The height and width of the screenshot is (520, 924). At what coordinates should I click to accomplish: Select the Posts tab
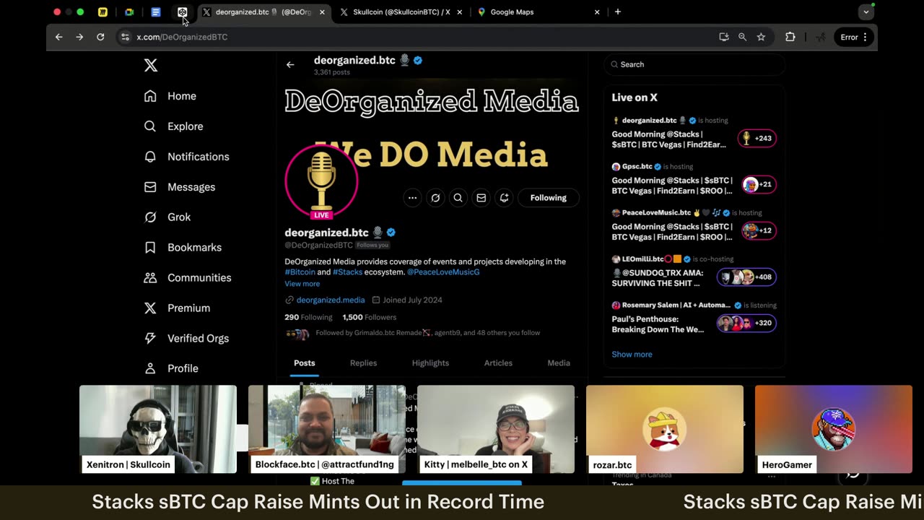(x=305, y=363)
